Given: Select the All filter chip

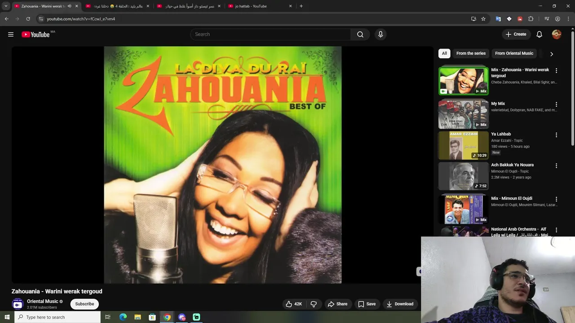Looking at the screenshot, I should click(444, 53).
